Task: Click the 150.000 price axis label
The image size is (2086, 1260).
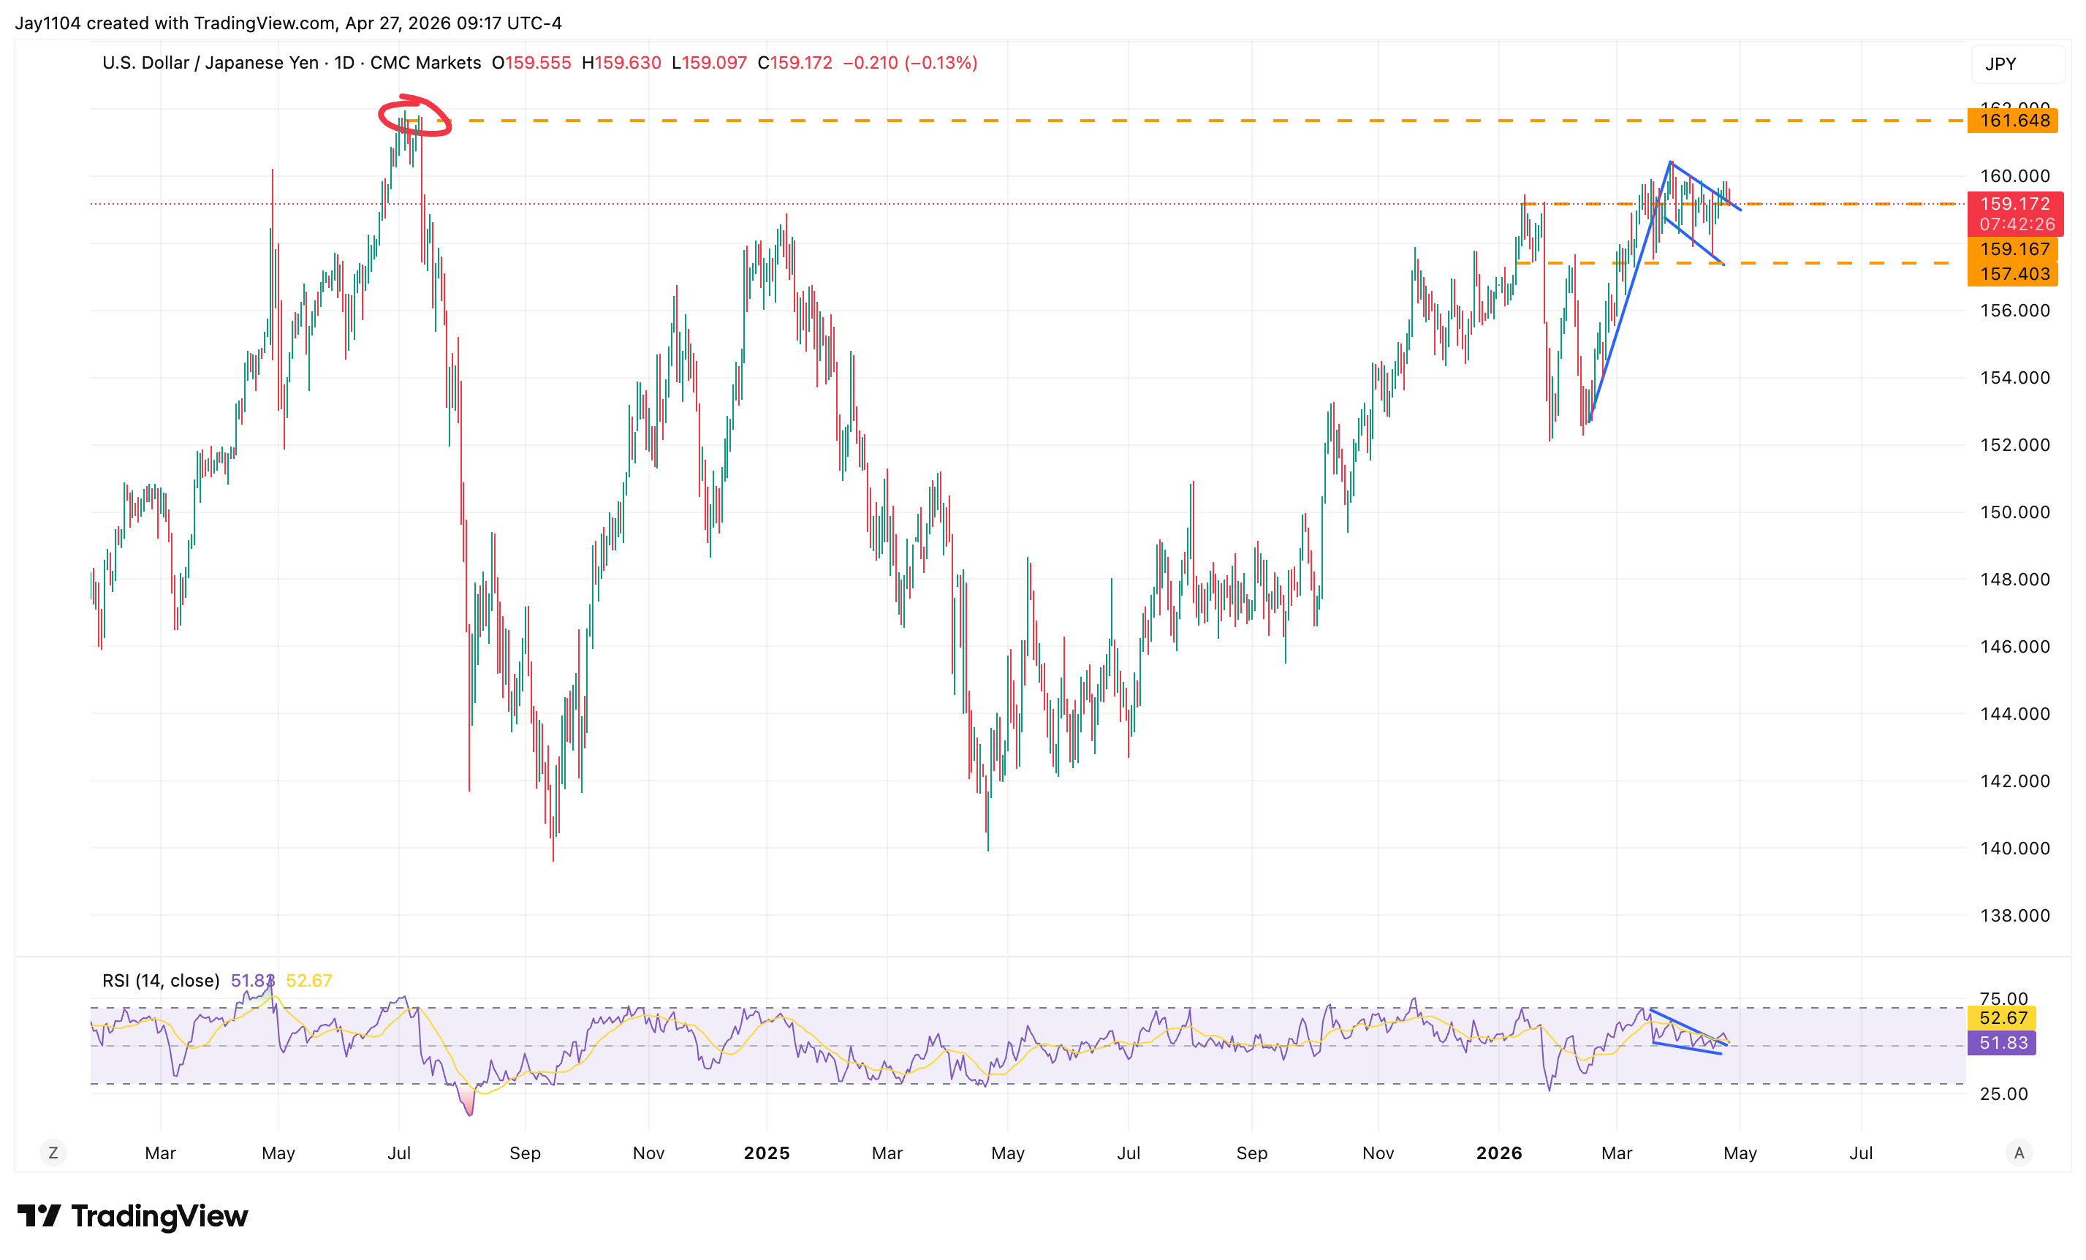Action: [x=2014, y=512]
